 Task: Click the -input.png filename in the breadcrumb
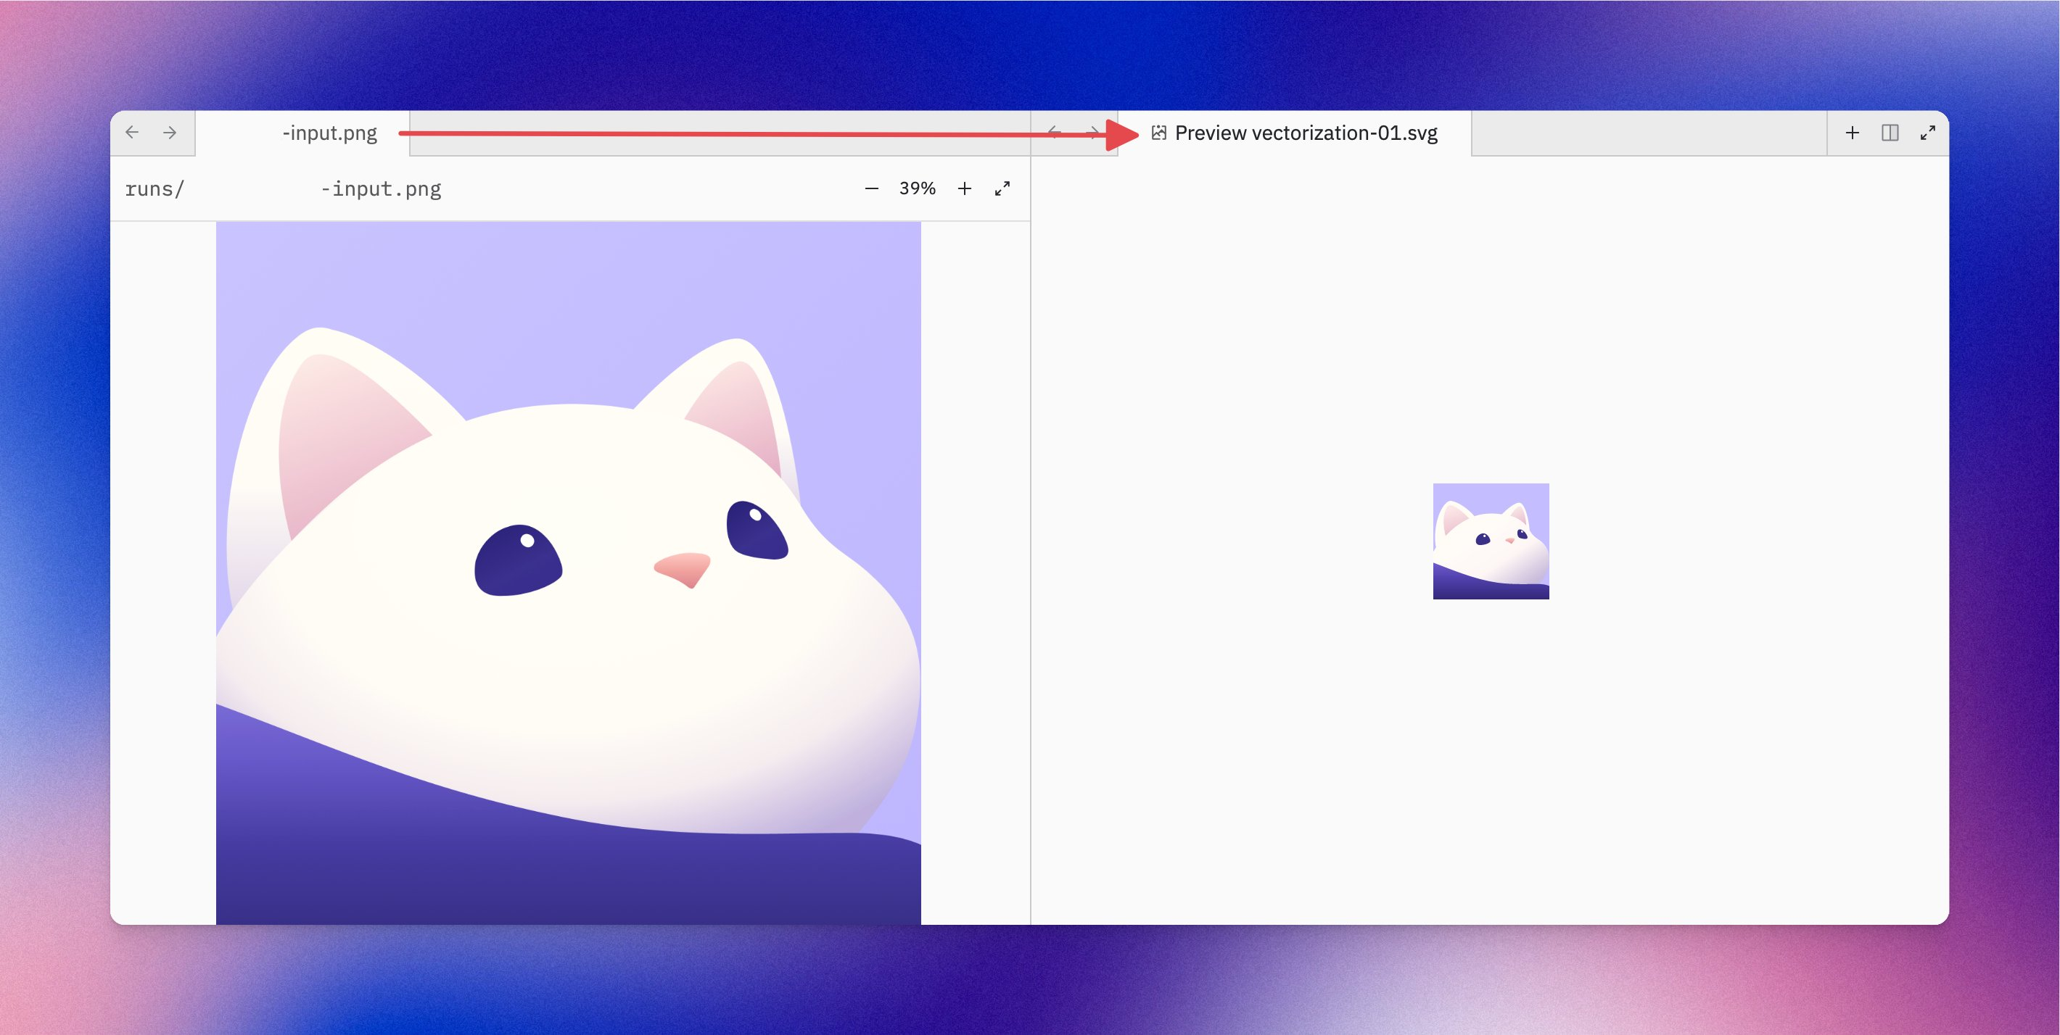click(x=381, y=188)
